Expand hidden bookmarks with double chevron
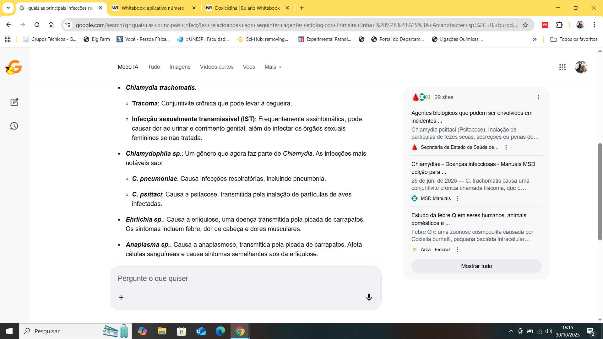 535,39
